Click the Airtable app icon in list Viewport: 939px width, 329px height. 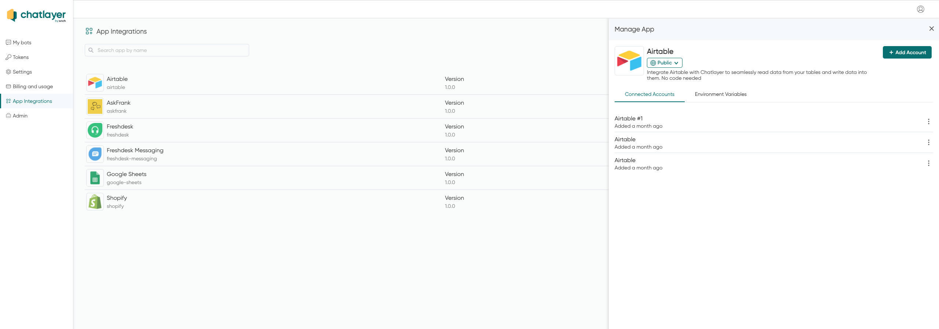(x=95, y=83)
